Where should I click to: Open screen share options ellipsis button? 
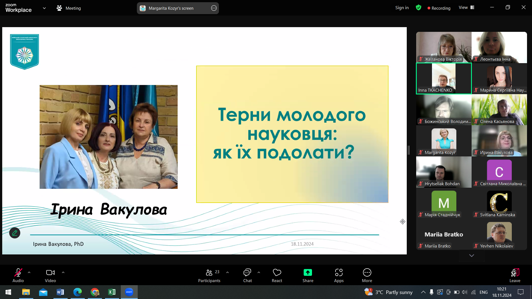coord(214,8)
